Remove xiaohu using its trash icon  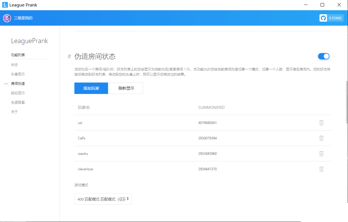pyautogui.click(x=322, y=153)
